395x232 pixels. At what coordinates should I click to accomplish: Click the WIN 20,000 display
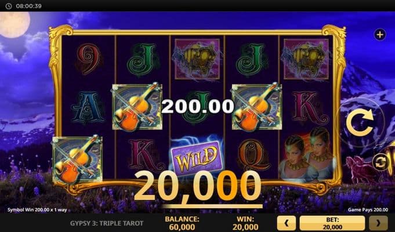[245, 223]
